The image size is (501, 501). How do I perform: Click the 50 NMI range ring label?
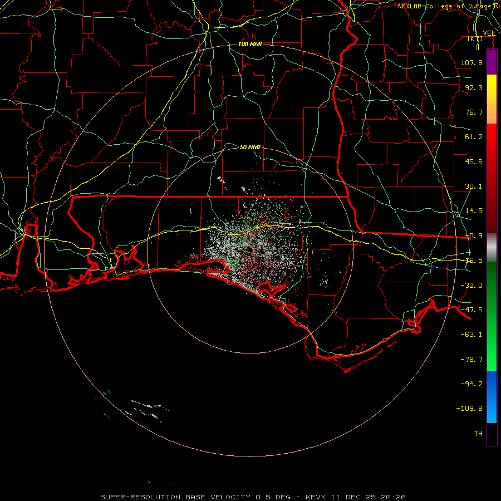[250, 147]
